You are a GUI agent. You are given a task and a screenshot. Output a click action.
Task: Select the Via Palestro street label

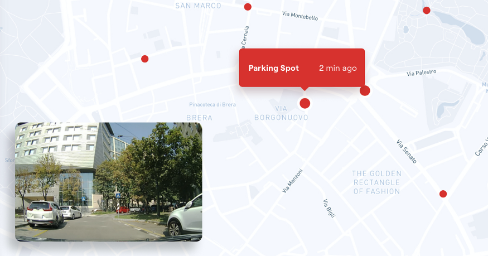point(422,73)
